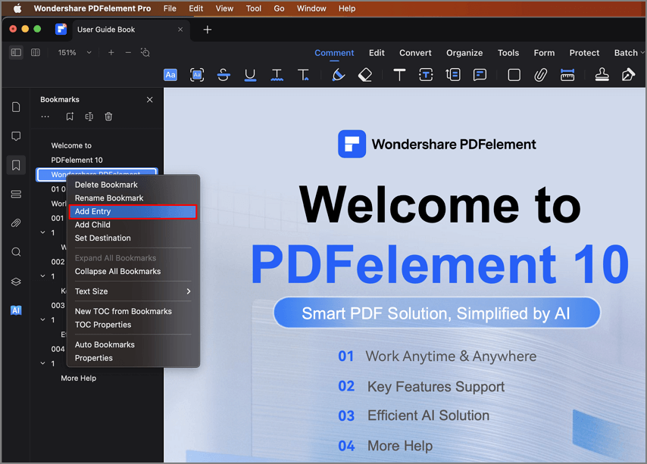Zoom in with the plus button
Screen dimensions: 647x464
(x=111, y=52)
